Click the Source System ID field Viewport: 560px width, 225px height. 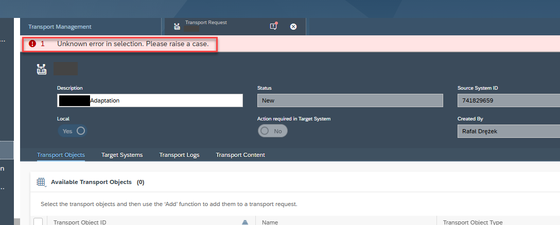point(509,100)
